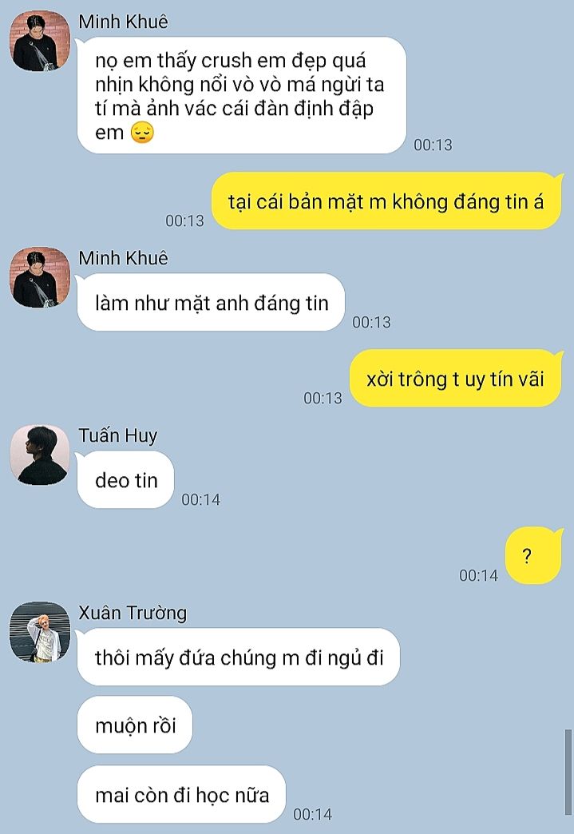
Task: Tap the 'thôi mấy đứa chúng m đi ngủ đi' message
Action: [239, 657]
